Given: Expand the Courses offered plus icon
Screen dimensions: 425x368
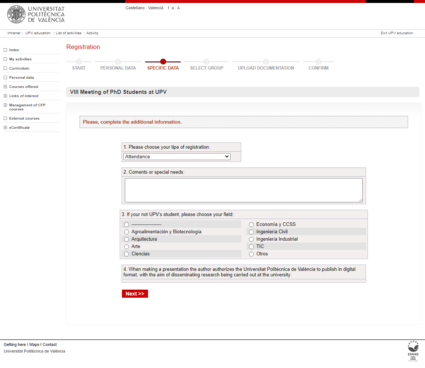Looking at the screenshot, I should 6,87.
